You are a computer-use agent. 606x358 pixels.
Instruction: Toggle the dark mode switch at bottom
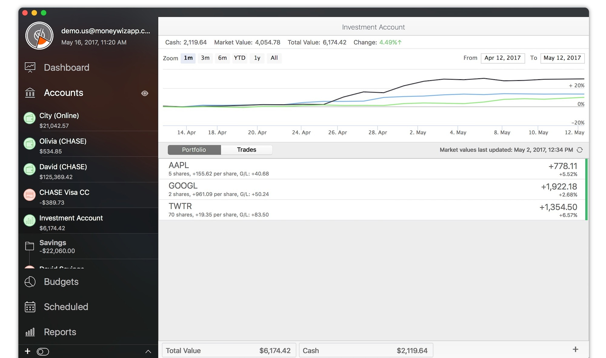(x=43, y=351)
